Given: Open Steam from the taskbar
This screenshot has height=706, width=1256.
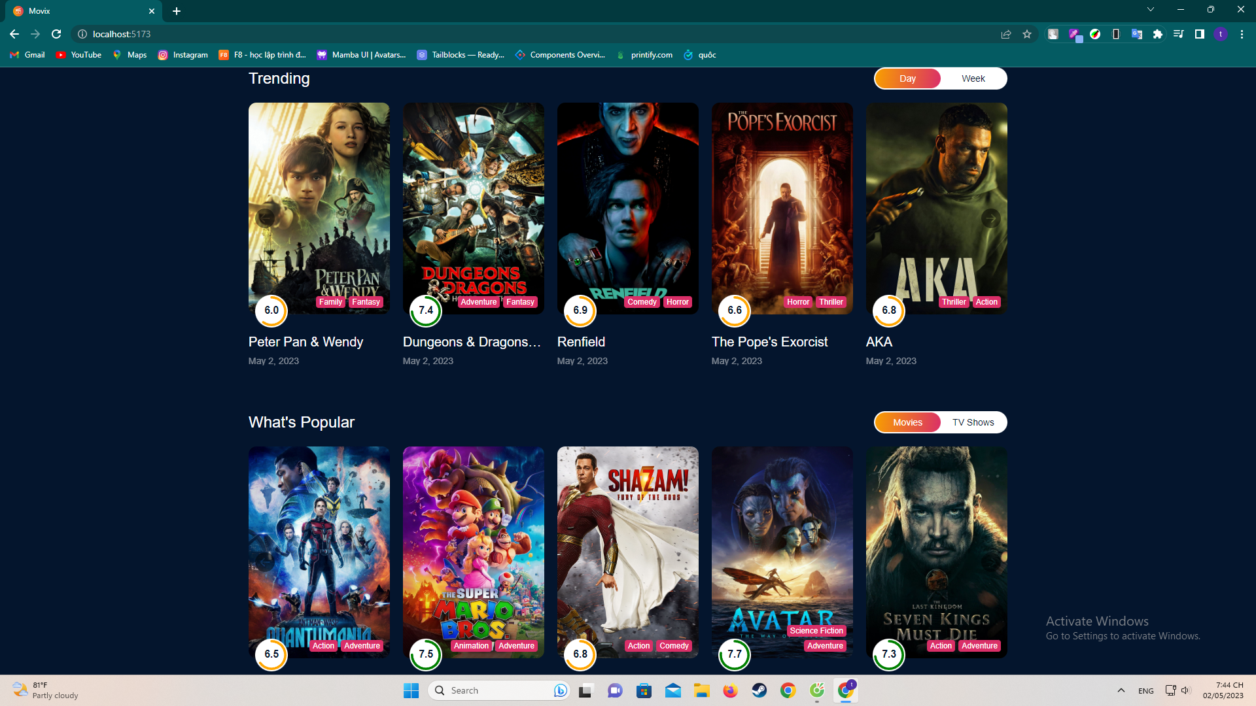Looking at the screenshot, I should click(x=759, y=690).
